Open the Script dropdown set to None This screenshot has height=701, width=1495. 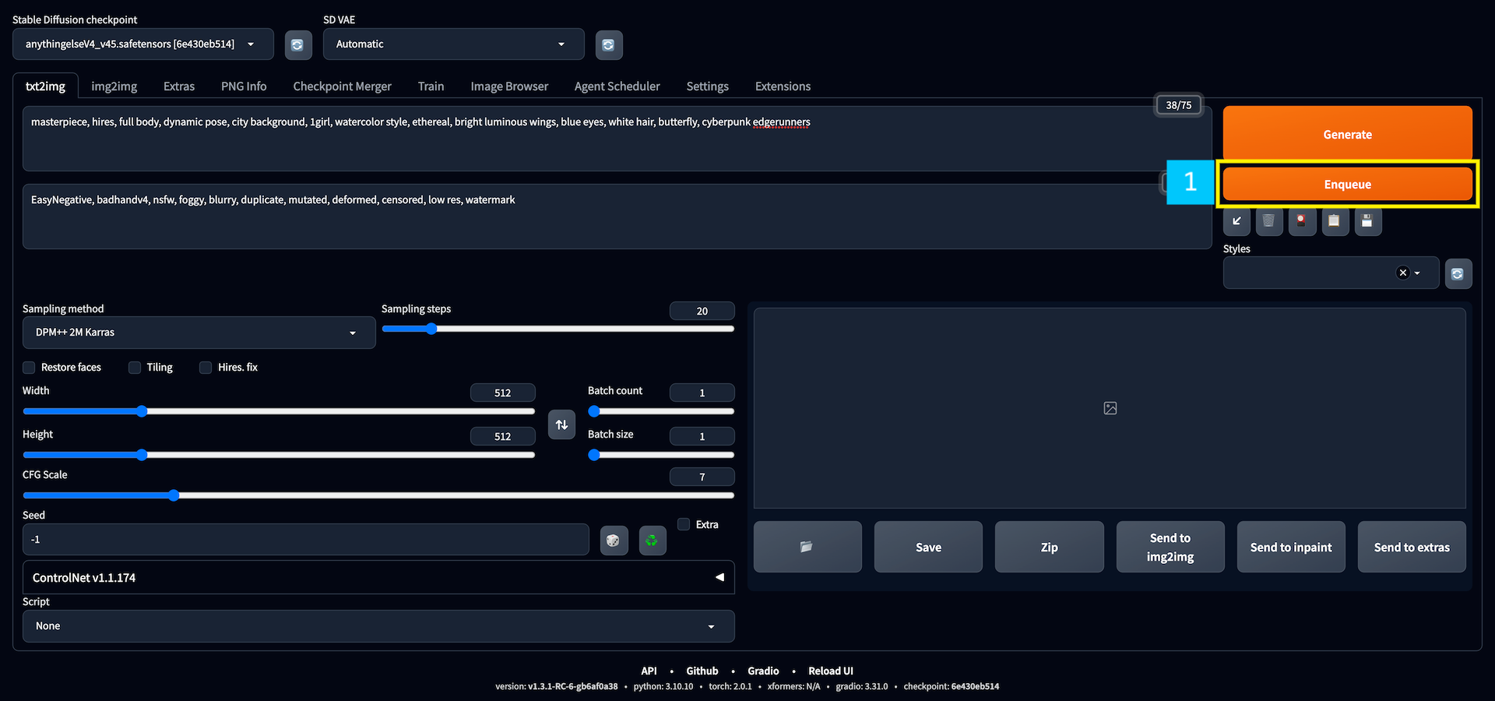pyautogui.click(x=378, y=625)
